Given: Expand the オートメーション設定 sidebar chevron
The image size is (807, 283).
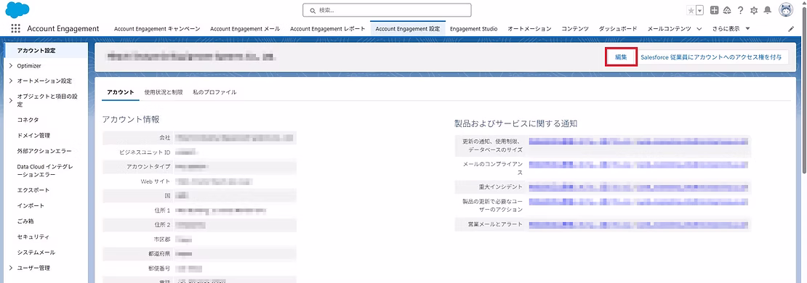Looking at the screenshot, I should tap(10, 81).
